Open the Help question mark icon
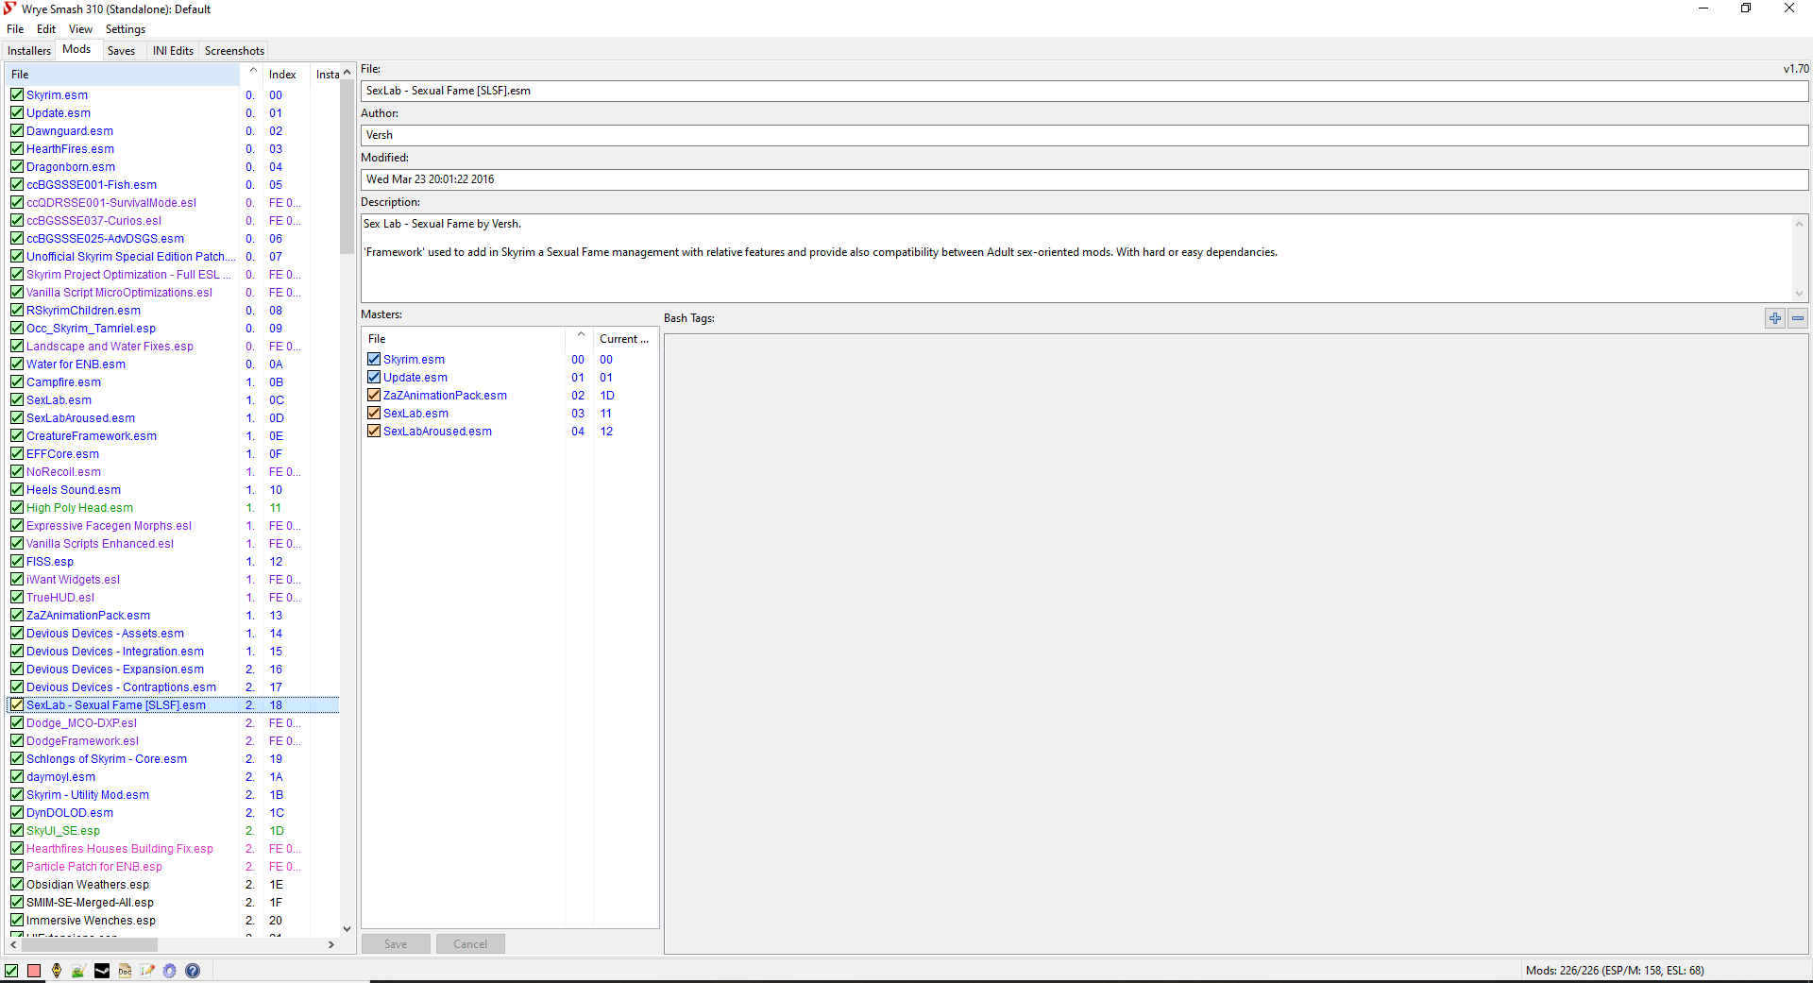The height and width of the screenshot is (983, 1813). coord(193,971)
